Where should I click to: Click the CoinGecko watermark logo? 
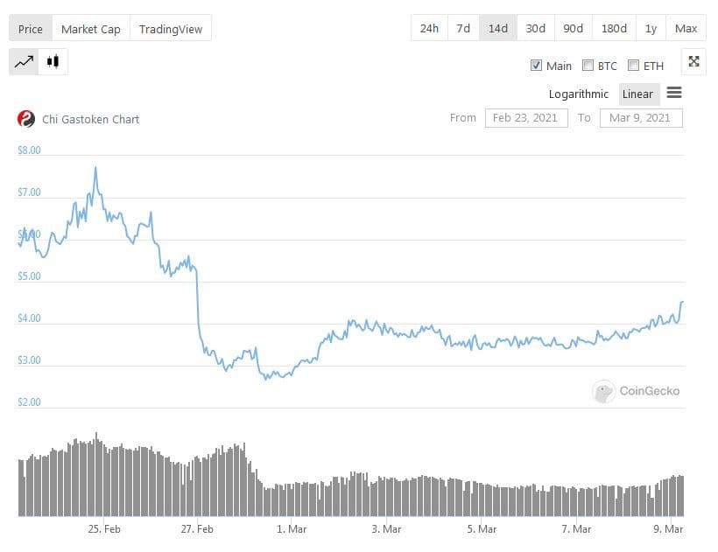603,391
